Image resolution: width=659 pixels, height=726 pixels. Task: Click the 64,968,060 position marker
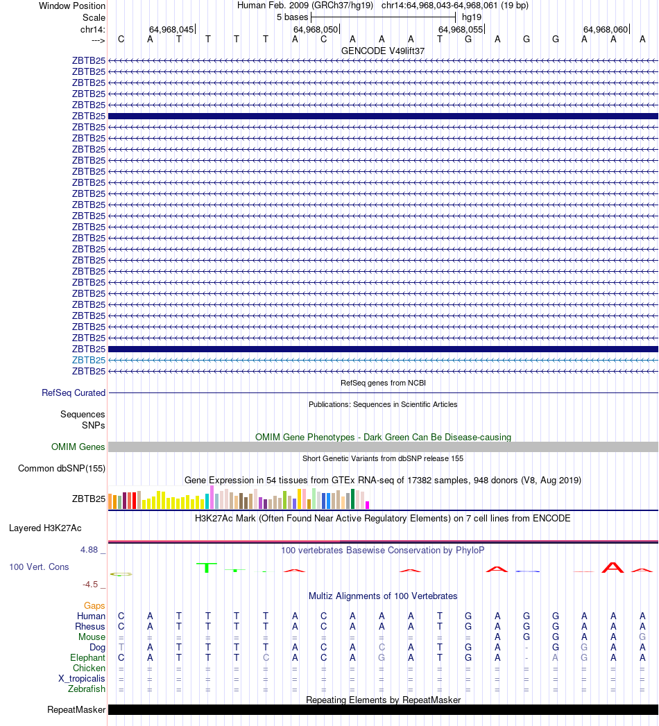[606, 30]
